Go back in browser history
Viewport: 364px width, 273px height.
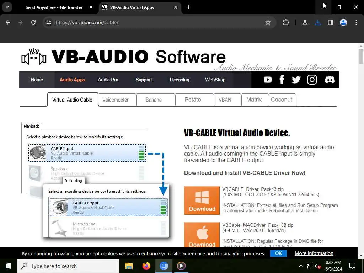tap(8, 22)
